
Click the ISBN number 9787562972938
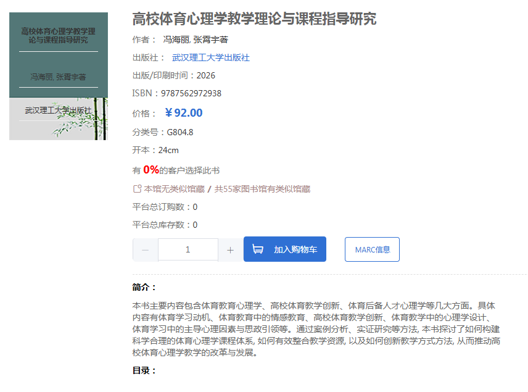pyautogui.click(x=191, y=93)
